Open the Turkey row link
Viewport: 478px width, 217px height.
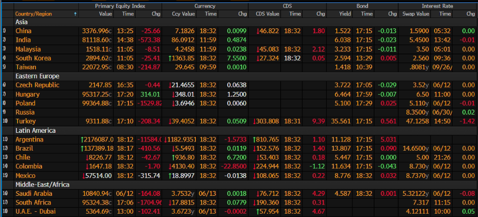click(25, 121)
